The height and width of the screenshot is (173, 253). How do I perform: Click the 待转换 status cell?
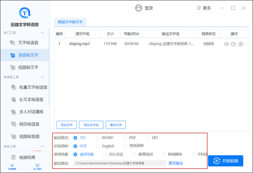coord(209,44)
